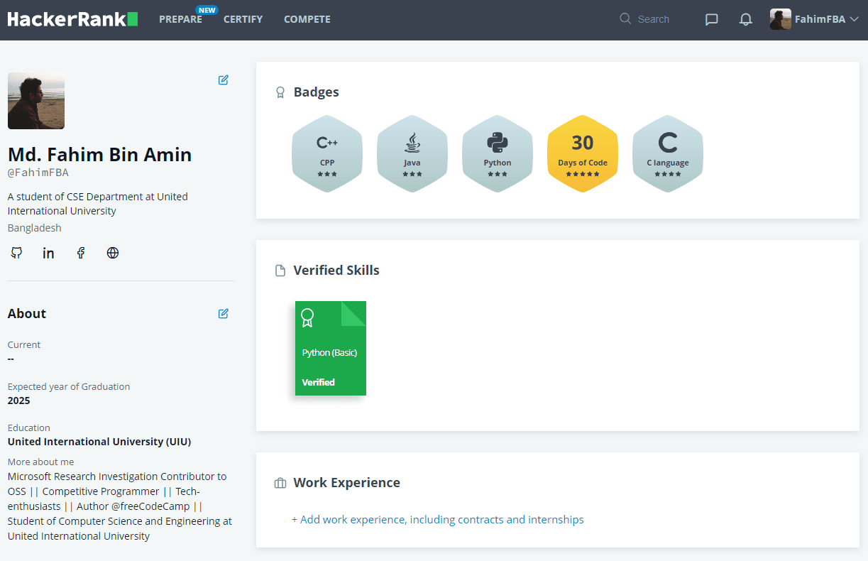Screen dimensions: 868x561
Task: Click United International University (UIU) education text
Action: tap(99, 442)
